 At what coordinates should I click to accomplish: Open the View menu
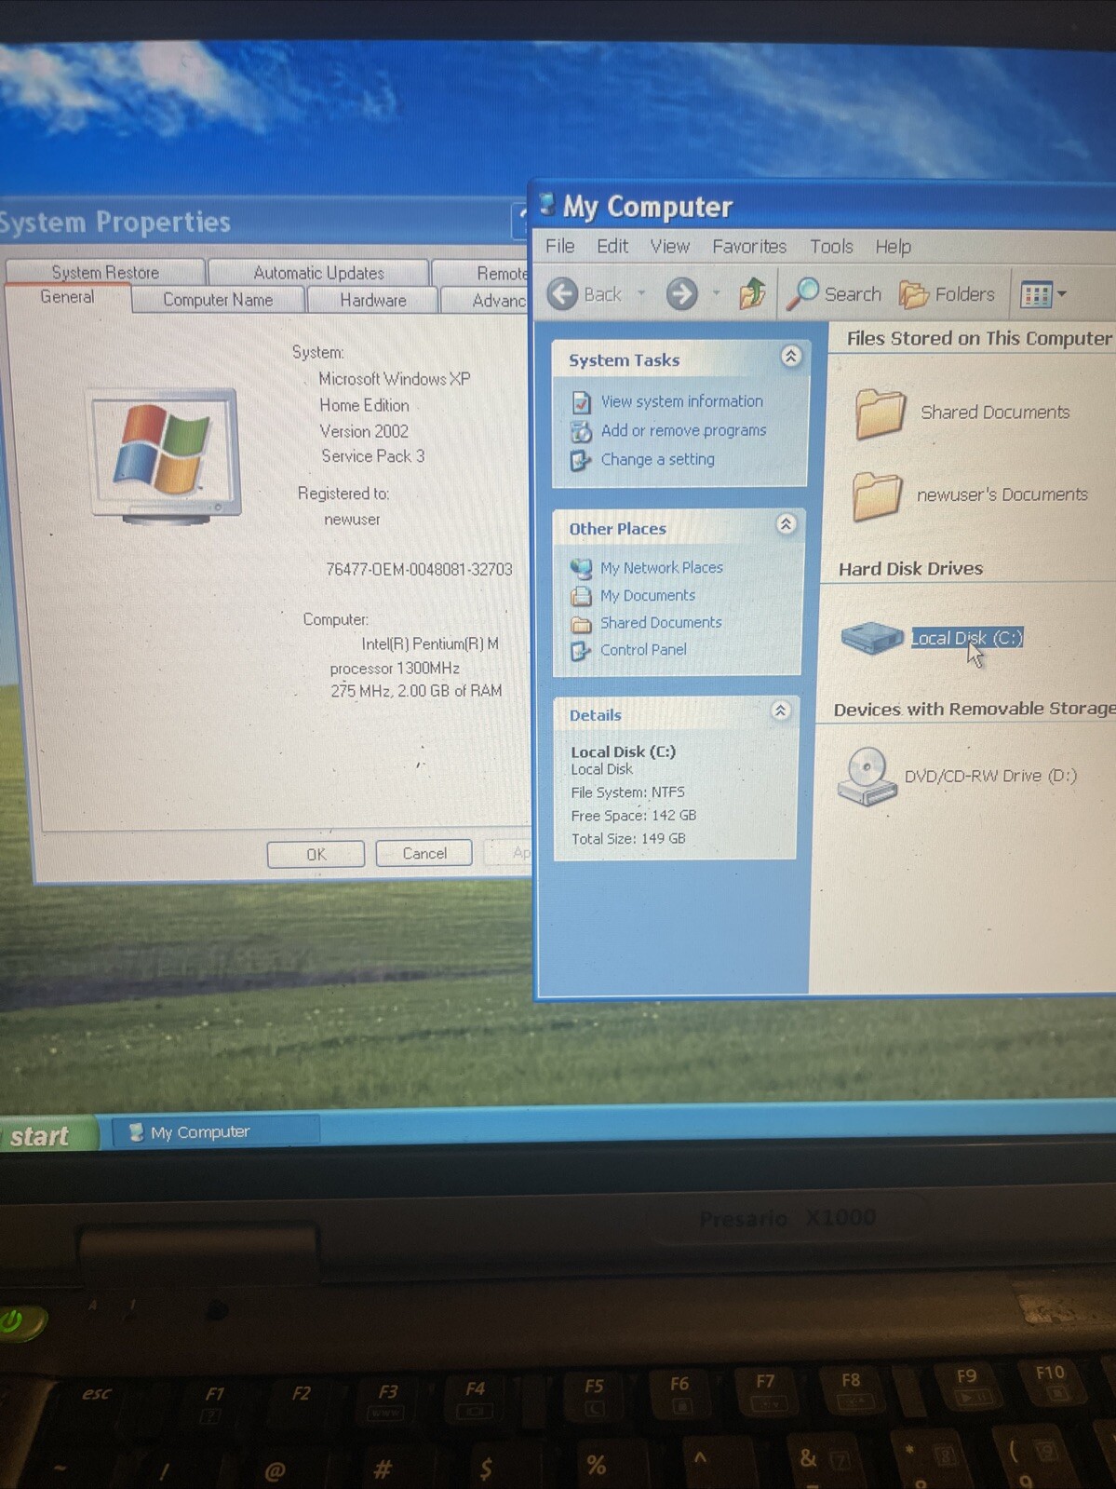point(669,246)
